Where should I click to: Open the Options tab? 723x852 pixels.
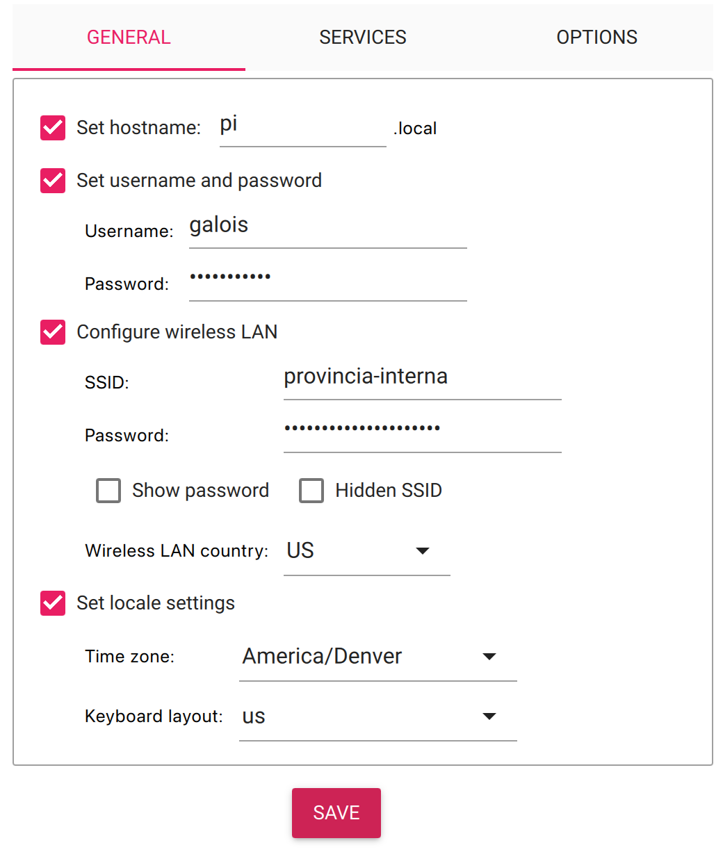point(596,38)
